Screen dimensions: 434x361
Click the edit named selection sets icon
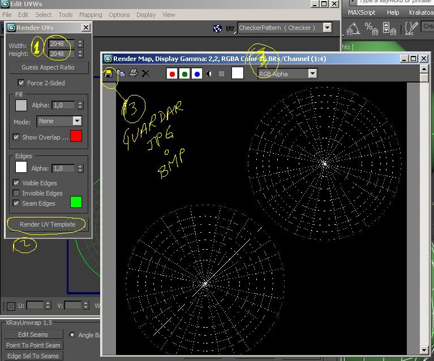[411, 28]
